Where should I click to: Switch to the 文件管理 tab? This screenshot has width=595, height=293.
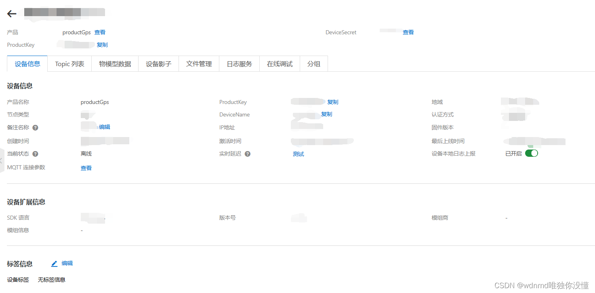tap(199, 63)
